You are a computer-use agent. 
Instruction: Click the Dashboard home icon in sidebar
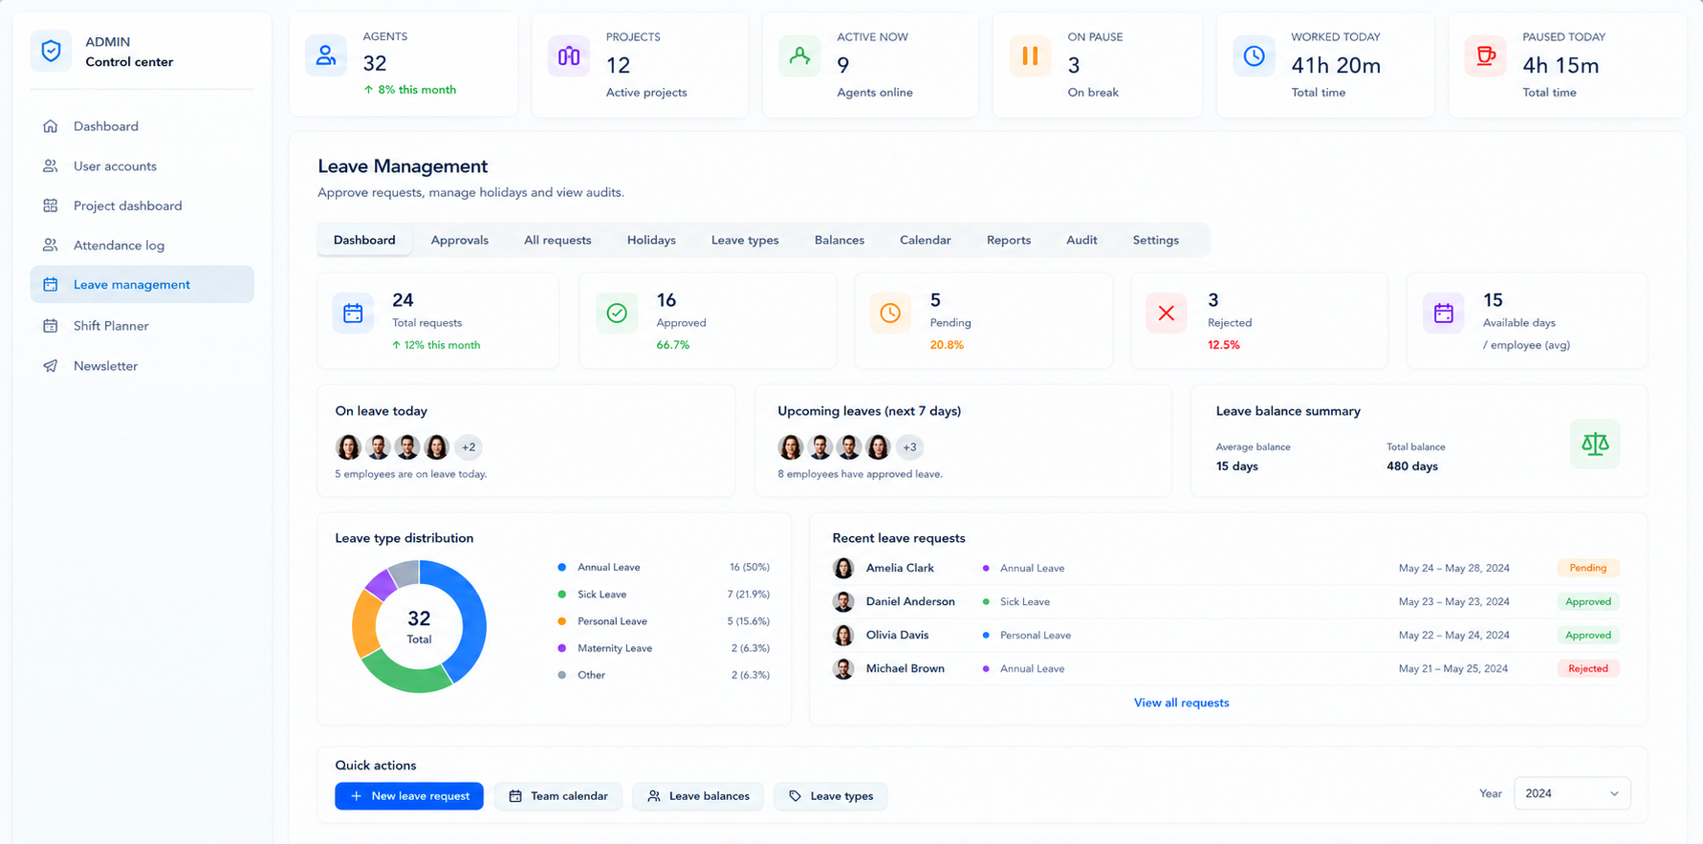tap(51, 126)
